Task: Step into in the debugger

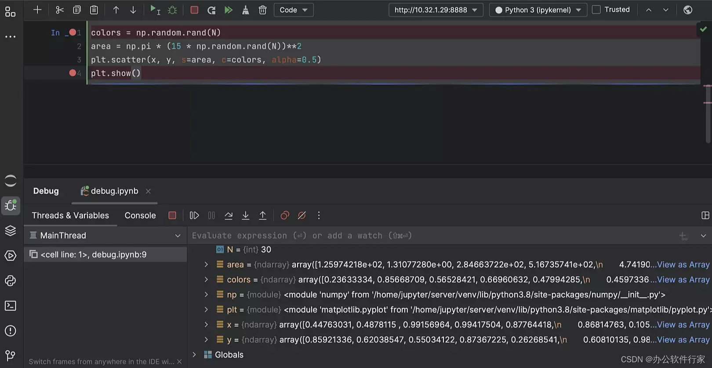Action: pos(246,215)
